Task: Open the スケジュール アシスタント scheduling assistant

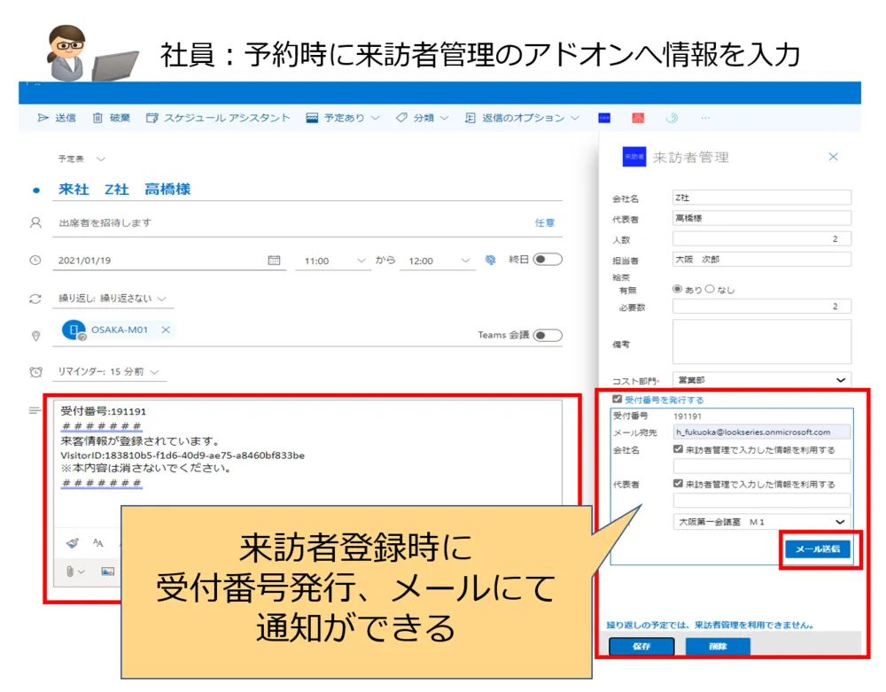Action: coord(218,118)
